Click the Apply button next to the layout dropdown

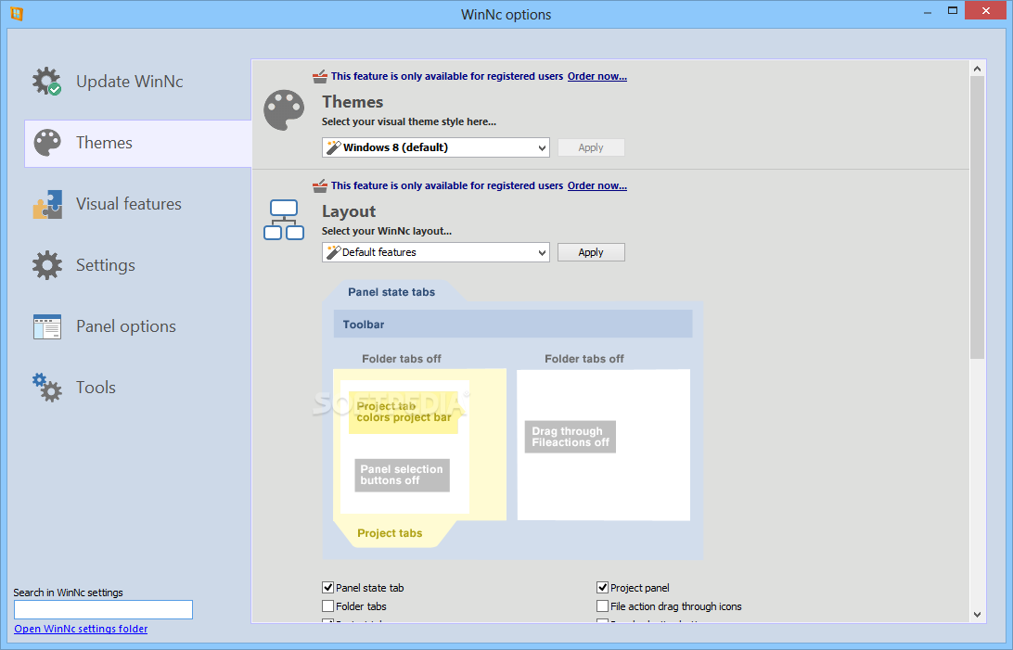[591, 252]
